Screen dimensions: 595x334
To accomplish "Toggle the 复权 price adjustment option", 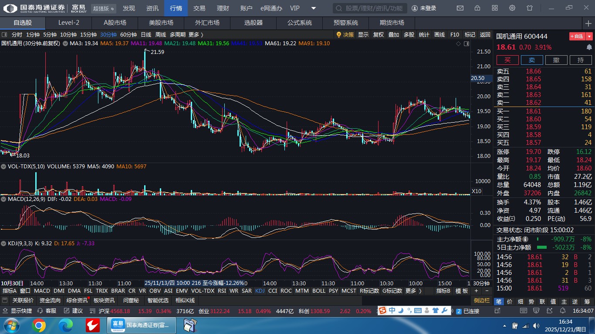I will point(379,35).
